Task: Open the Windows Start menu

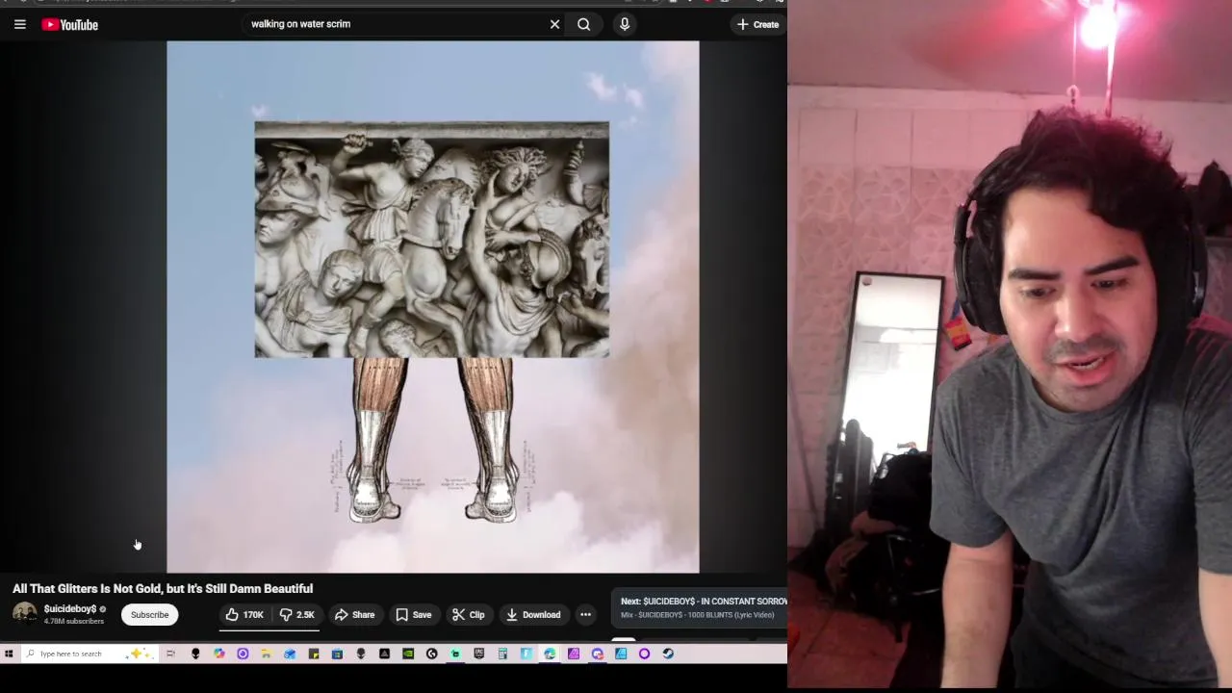Action: point(9,654)
